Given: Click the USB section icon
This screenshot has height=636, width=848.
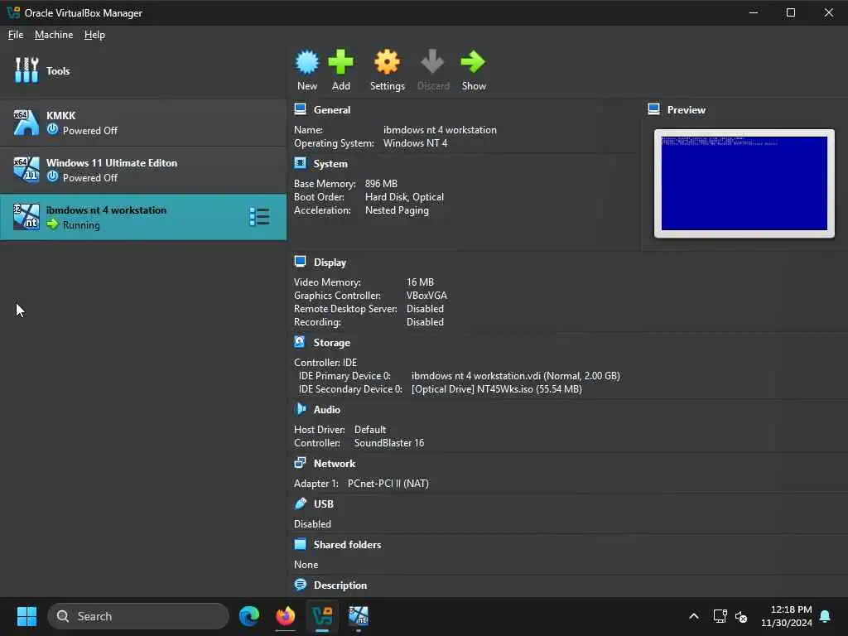Looking at the screenshot, I should coord(300,503).
